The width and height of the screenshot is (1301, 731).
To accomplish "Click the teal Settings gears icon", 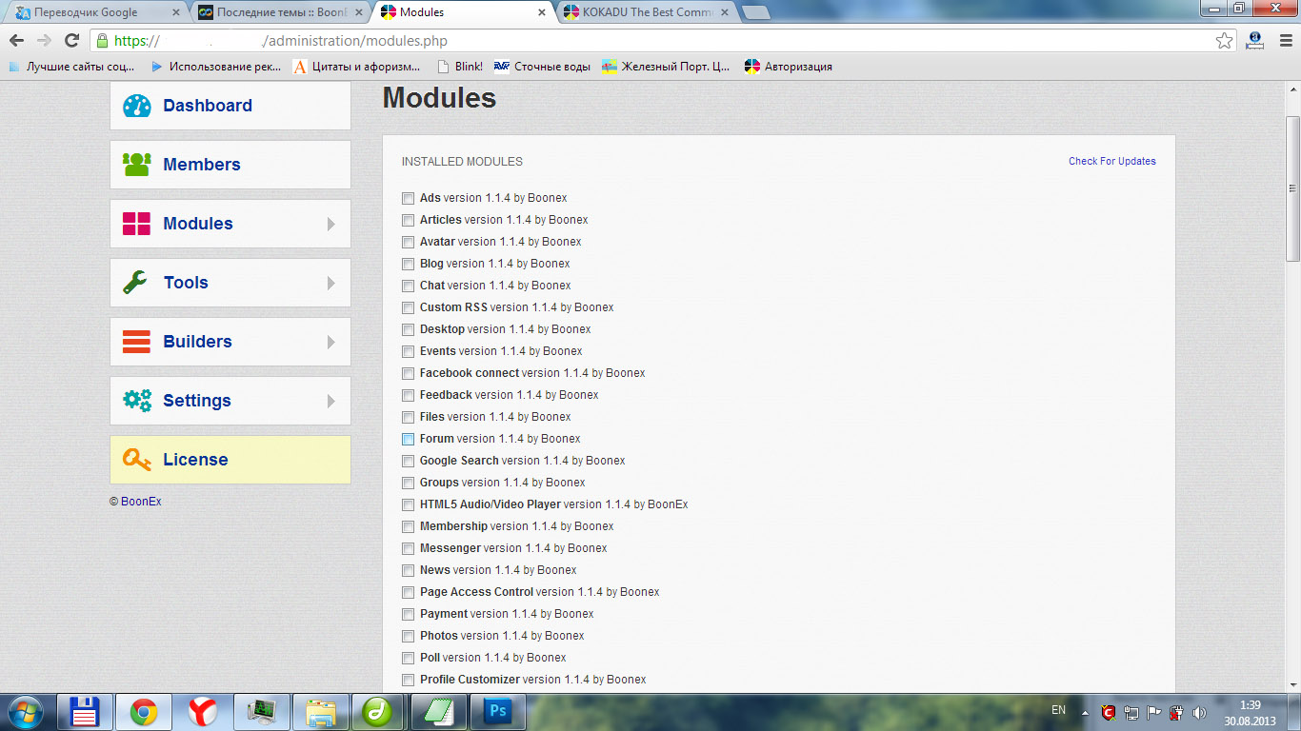I will [137, 401].
